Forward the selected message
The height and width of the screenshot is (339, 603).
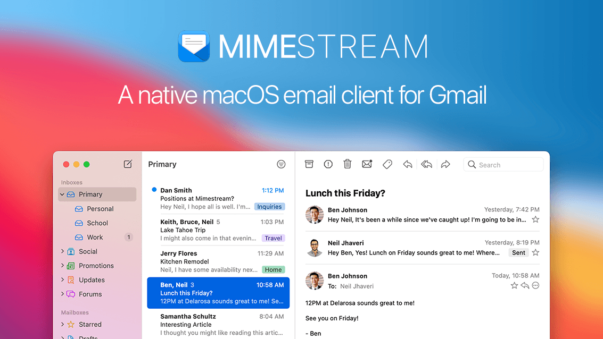click(x=445, y=164)
